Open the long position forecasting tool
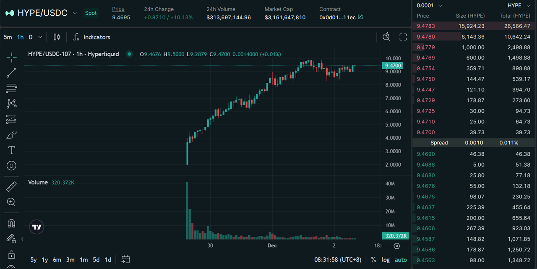This screenshot has width=537, height=269. [12, 120]
